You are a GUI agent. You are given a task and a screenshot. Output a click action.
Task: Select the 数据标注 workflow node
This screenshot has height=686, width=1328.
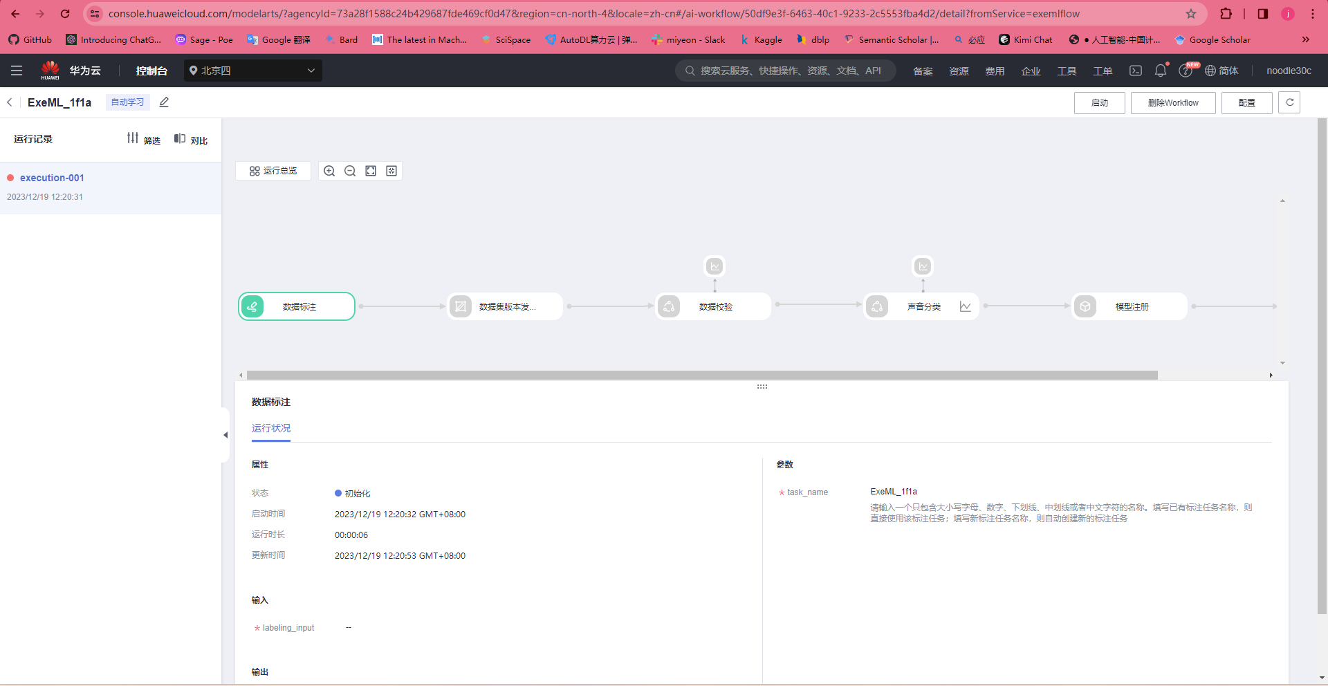pyautogui.click(x=297, y=306)
